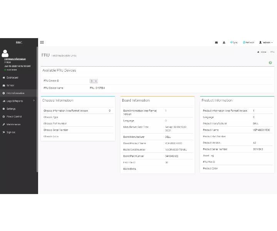This screenshot has width=277, height=231.
Task: Click the Sign out arrow icon
Action: [4, 132]
